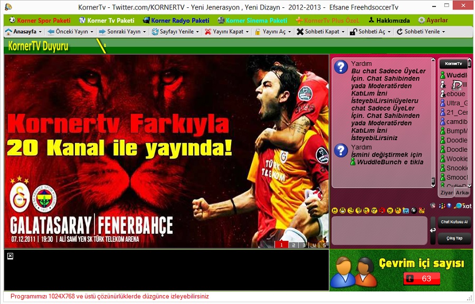Click the KornerTv application icon in title bar
The width and height of the screenshot is (475, 304).
(8, 6)
